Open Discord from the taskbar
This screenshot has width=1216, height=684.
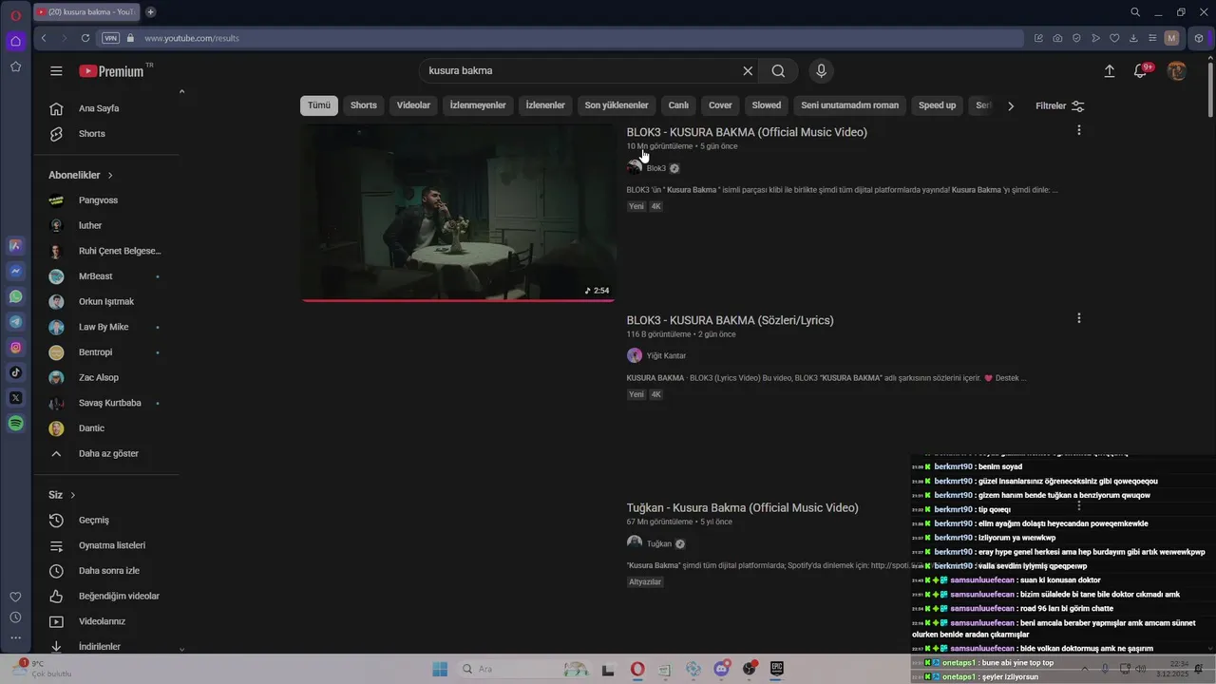tap(722, 669)
